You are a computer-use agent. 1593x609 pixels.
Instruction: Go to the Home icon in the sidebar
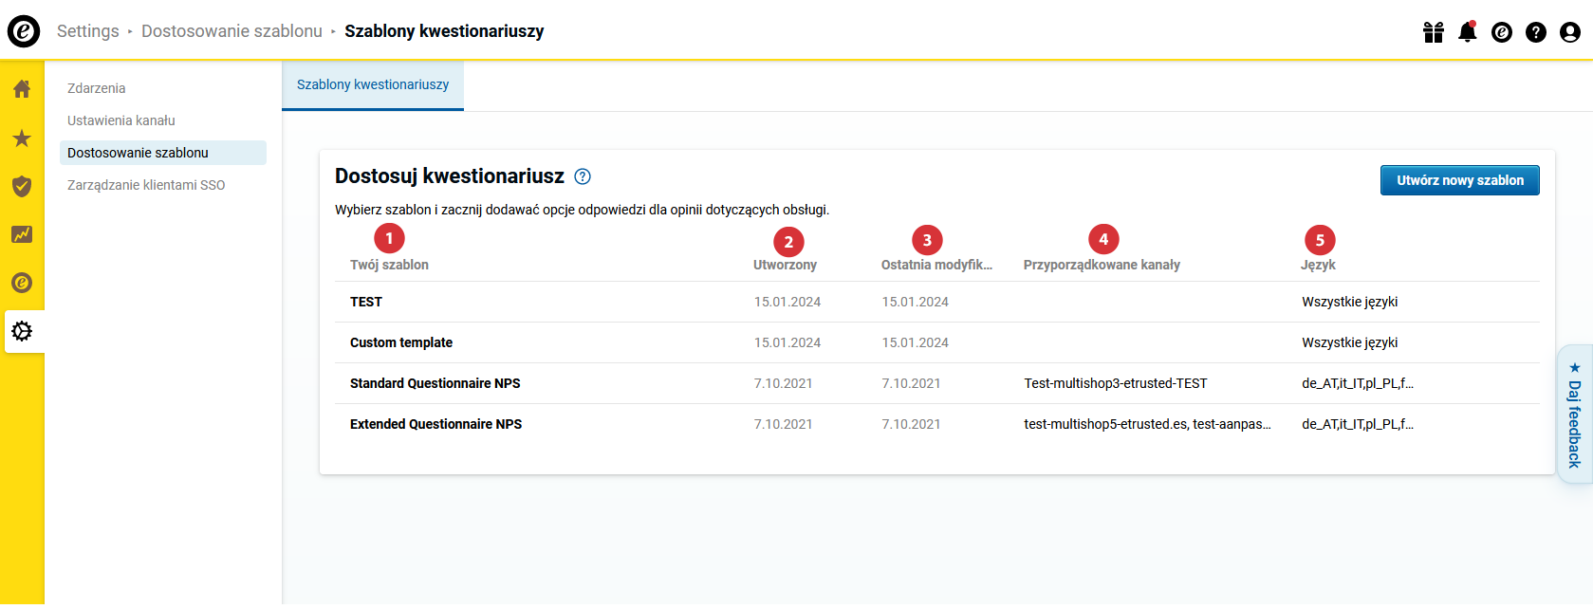[x=22, y=89]
